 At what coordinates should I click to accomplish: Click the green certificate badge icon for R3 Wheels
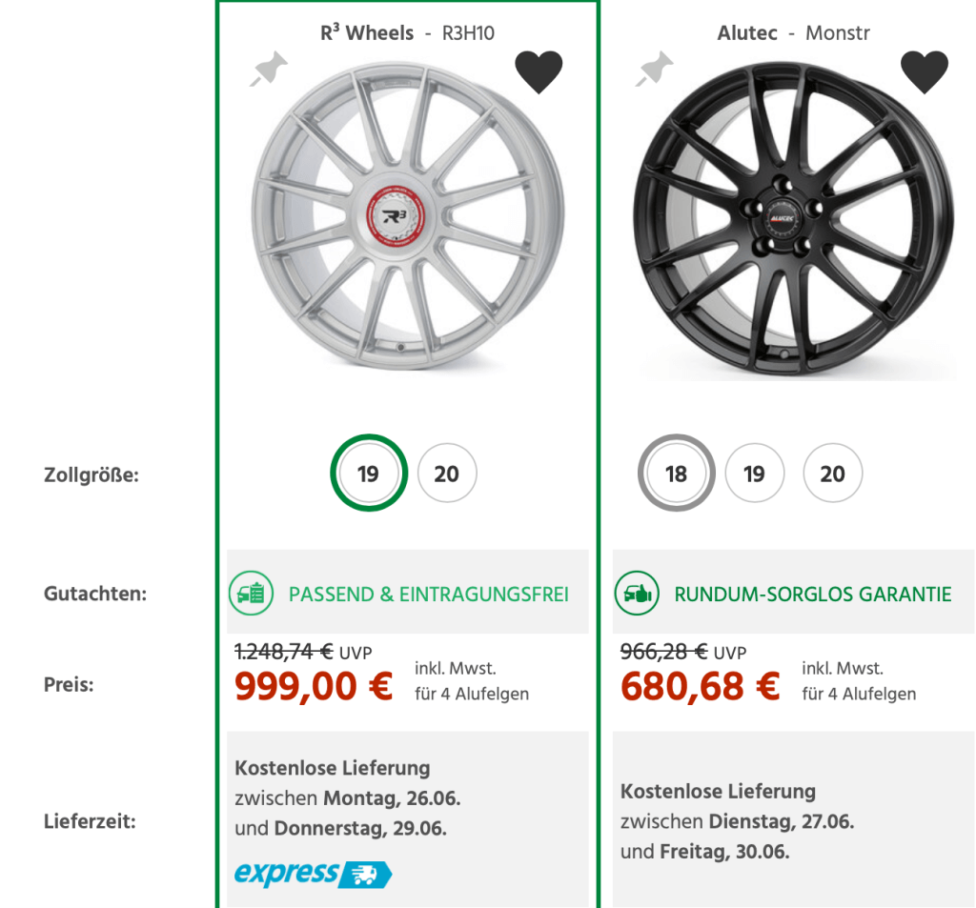click(x=250, y=594)
